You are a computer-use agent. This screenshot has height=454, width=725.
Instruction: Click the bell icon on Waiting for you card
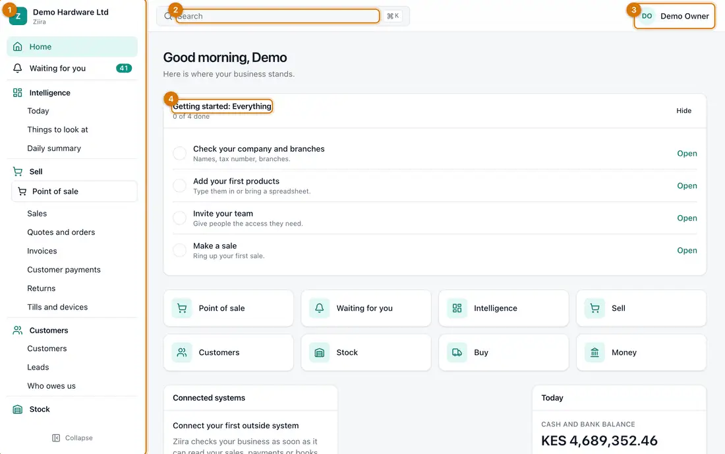coord(320,308)
